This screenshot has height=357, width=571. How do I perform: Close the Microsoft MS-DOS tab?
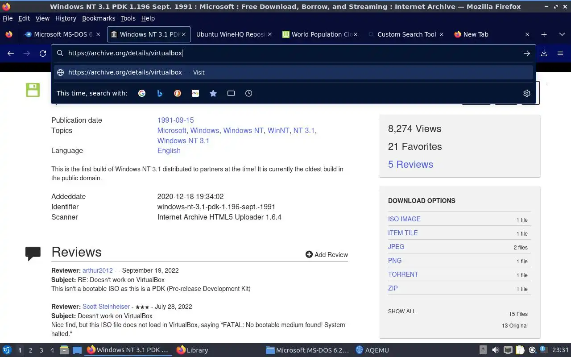(98, 34)
